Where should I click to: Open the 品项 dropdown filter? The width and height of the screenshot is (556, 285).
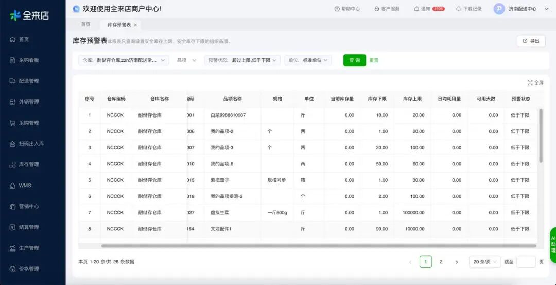coord(186,60)
